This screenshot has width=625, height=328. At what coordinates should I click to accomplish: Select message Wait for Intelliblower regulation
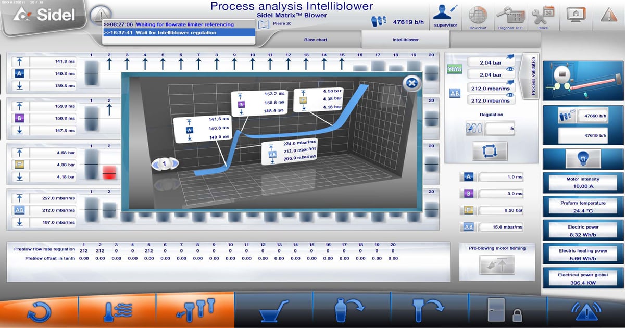tap(179, 32)
